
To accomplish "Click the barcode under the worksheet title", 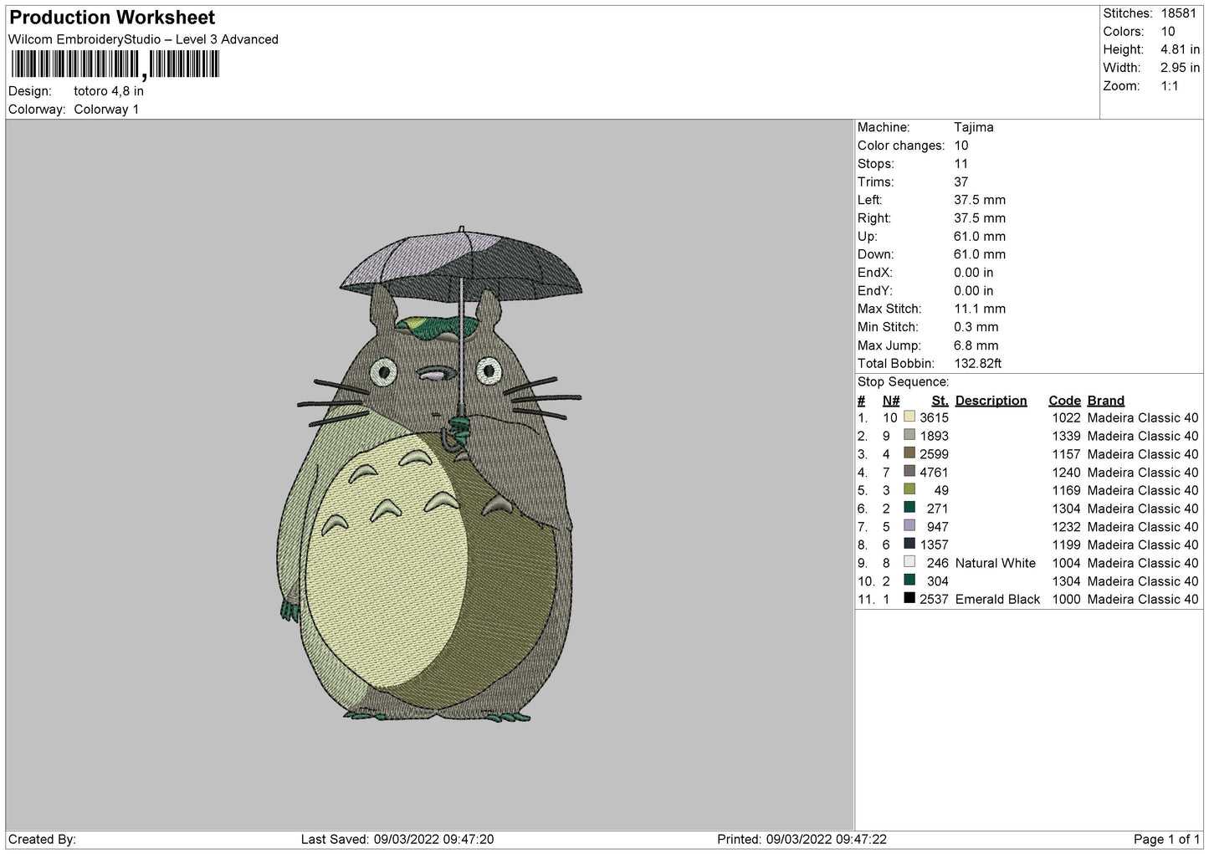I will (115, 64).
